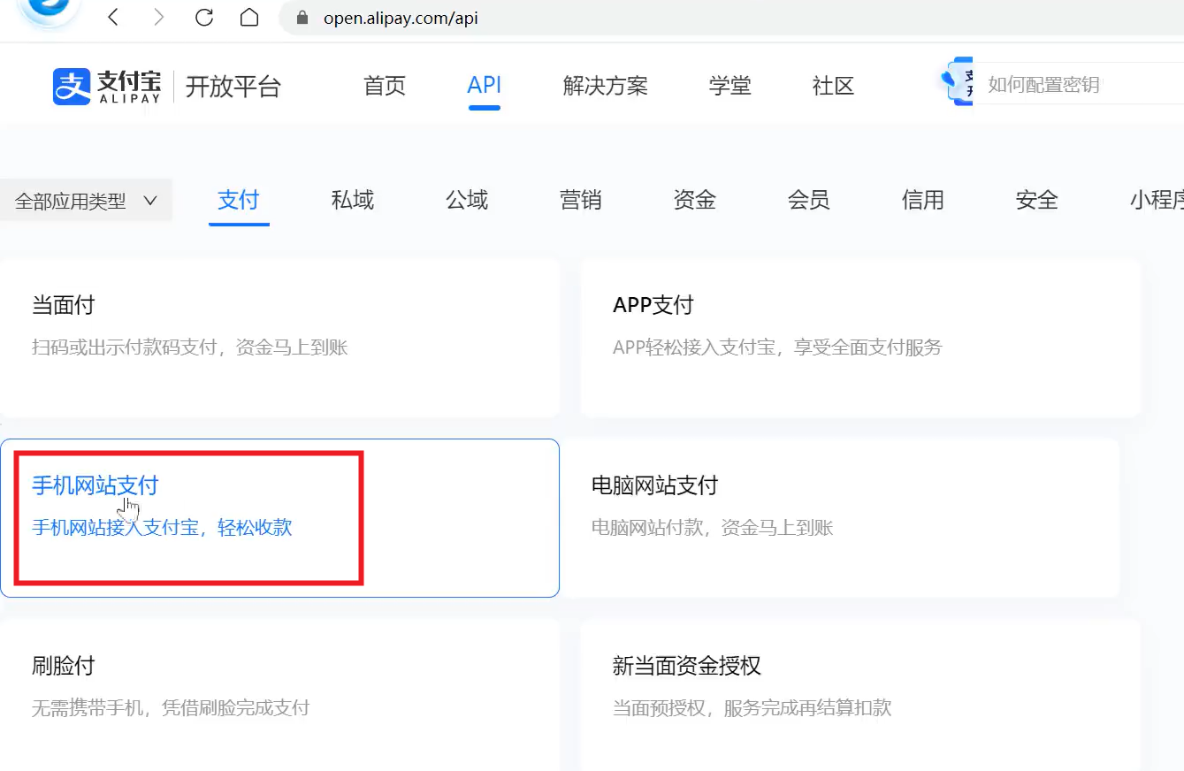Open 解决方案 in top navigation

pos(606,86)
